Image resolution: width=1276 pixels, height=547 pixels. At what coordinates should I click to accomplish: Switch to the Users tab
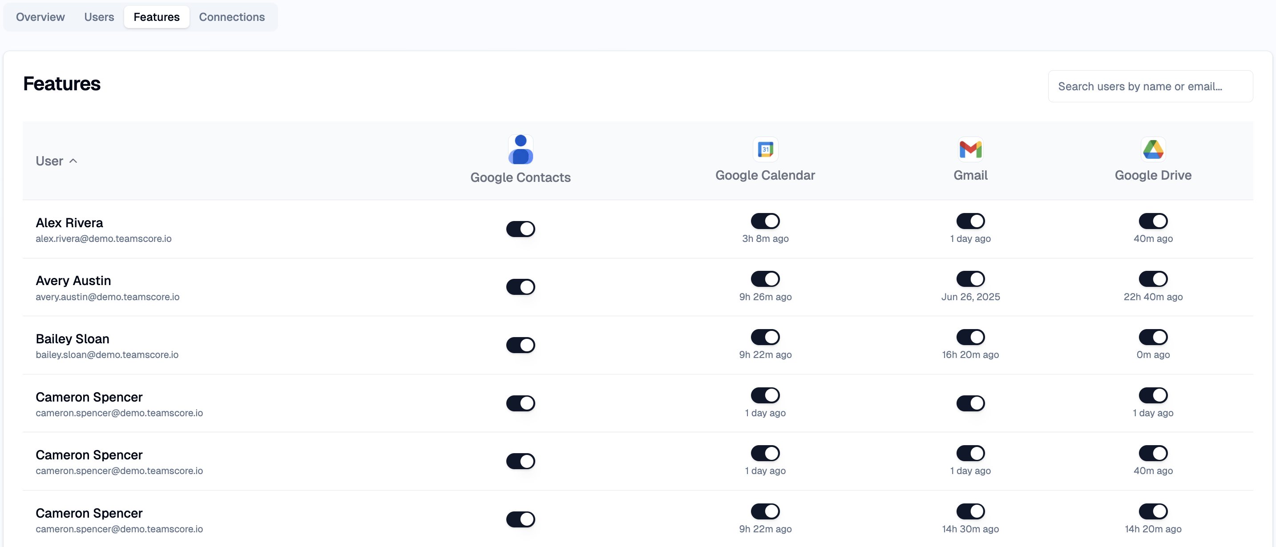tap(99, 17)
